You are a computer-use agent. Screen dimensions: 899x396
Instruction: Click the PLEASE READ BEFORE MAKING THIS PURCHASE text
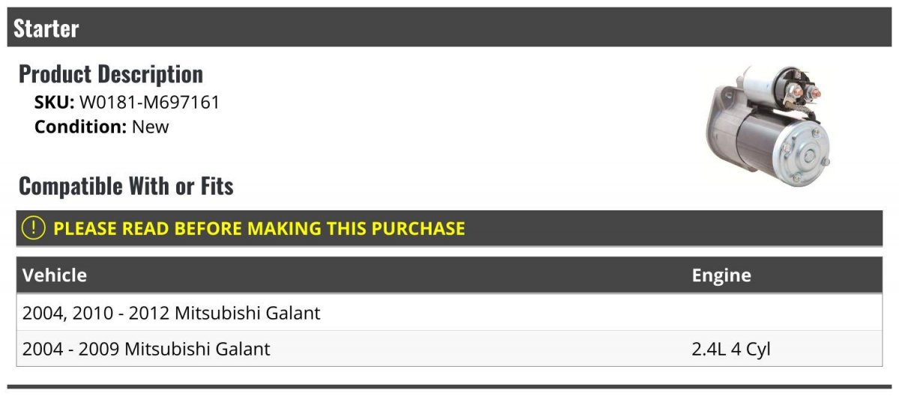(259, 228)
